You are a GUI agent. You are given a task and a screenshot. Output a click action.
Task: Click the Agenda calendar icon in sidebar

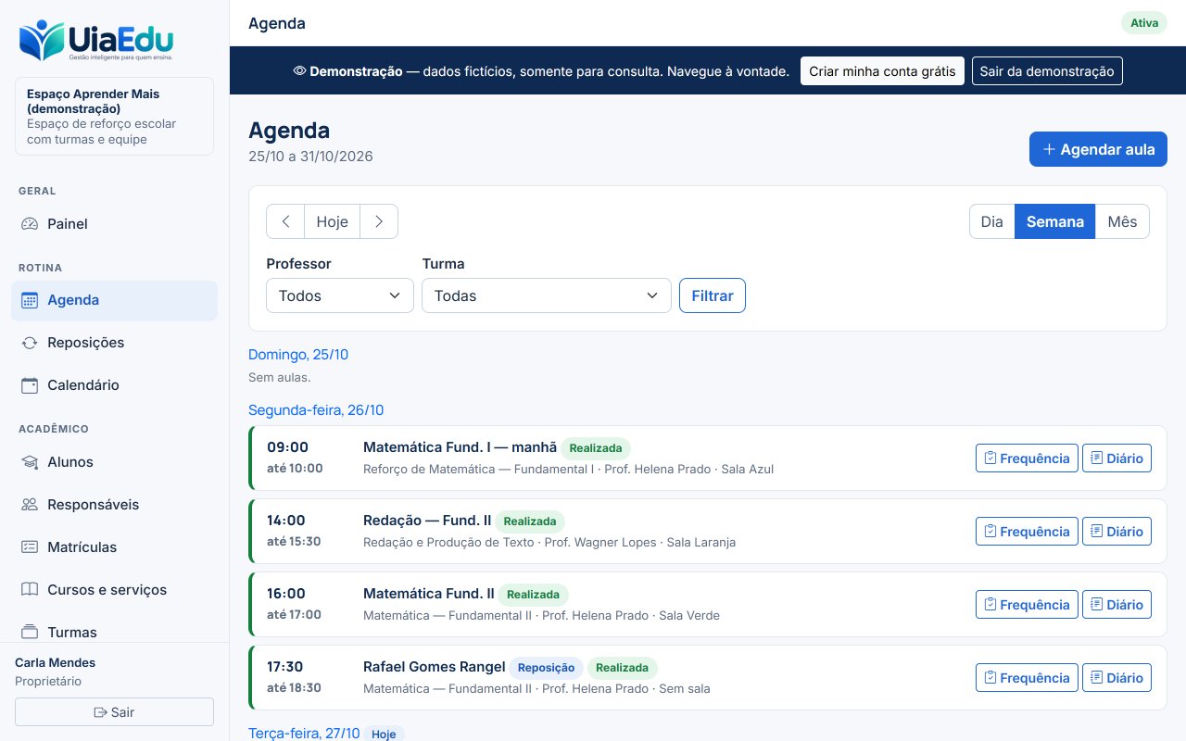tap(30, 300)
